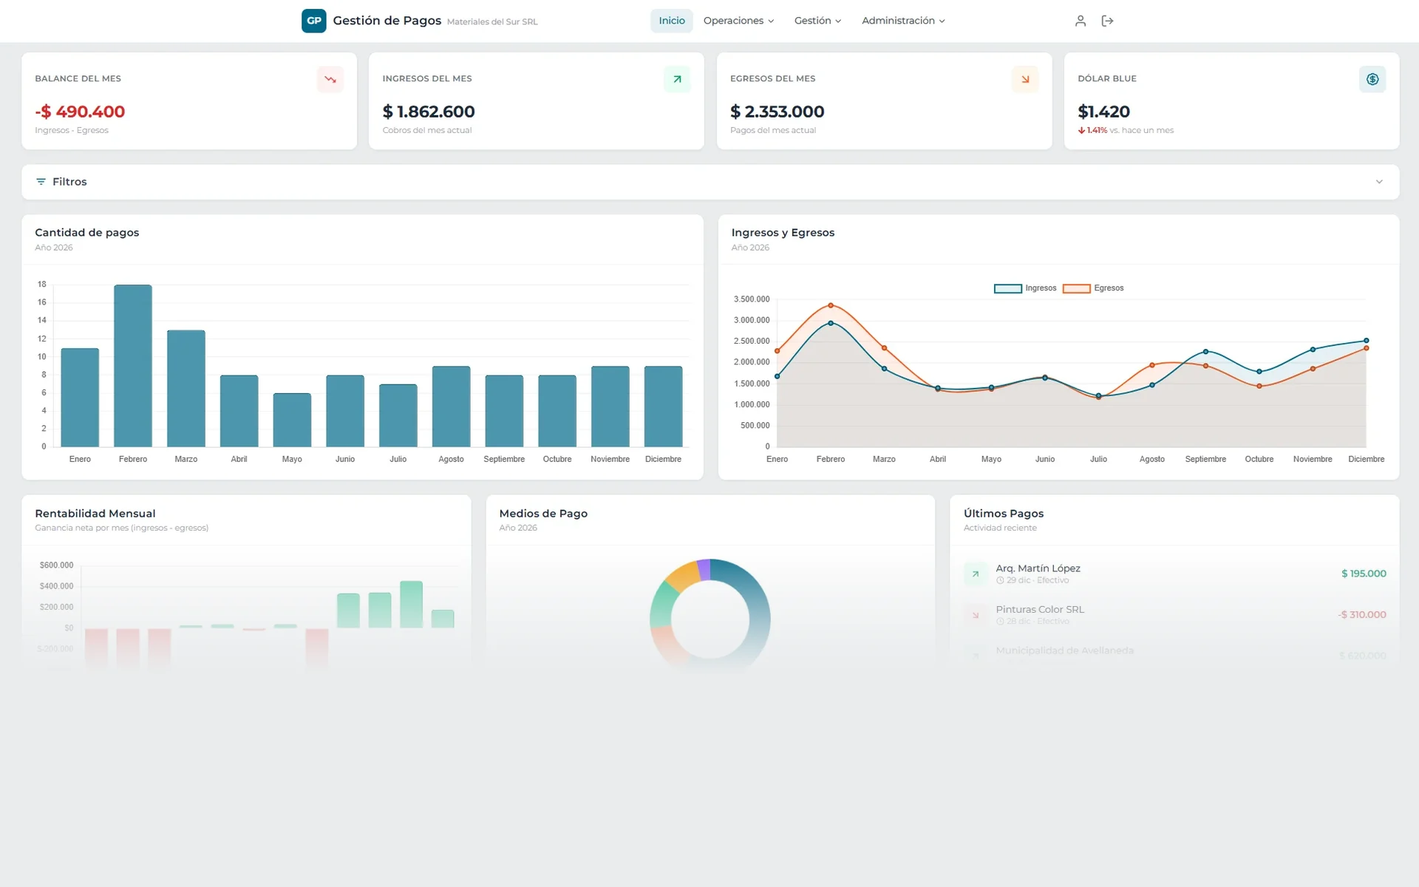Screen dimensions: 1419x887
Task: Click the Febrero bar in Cantidad de pagos
Action: (133, 366)
